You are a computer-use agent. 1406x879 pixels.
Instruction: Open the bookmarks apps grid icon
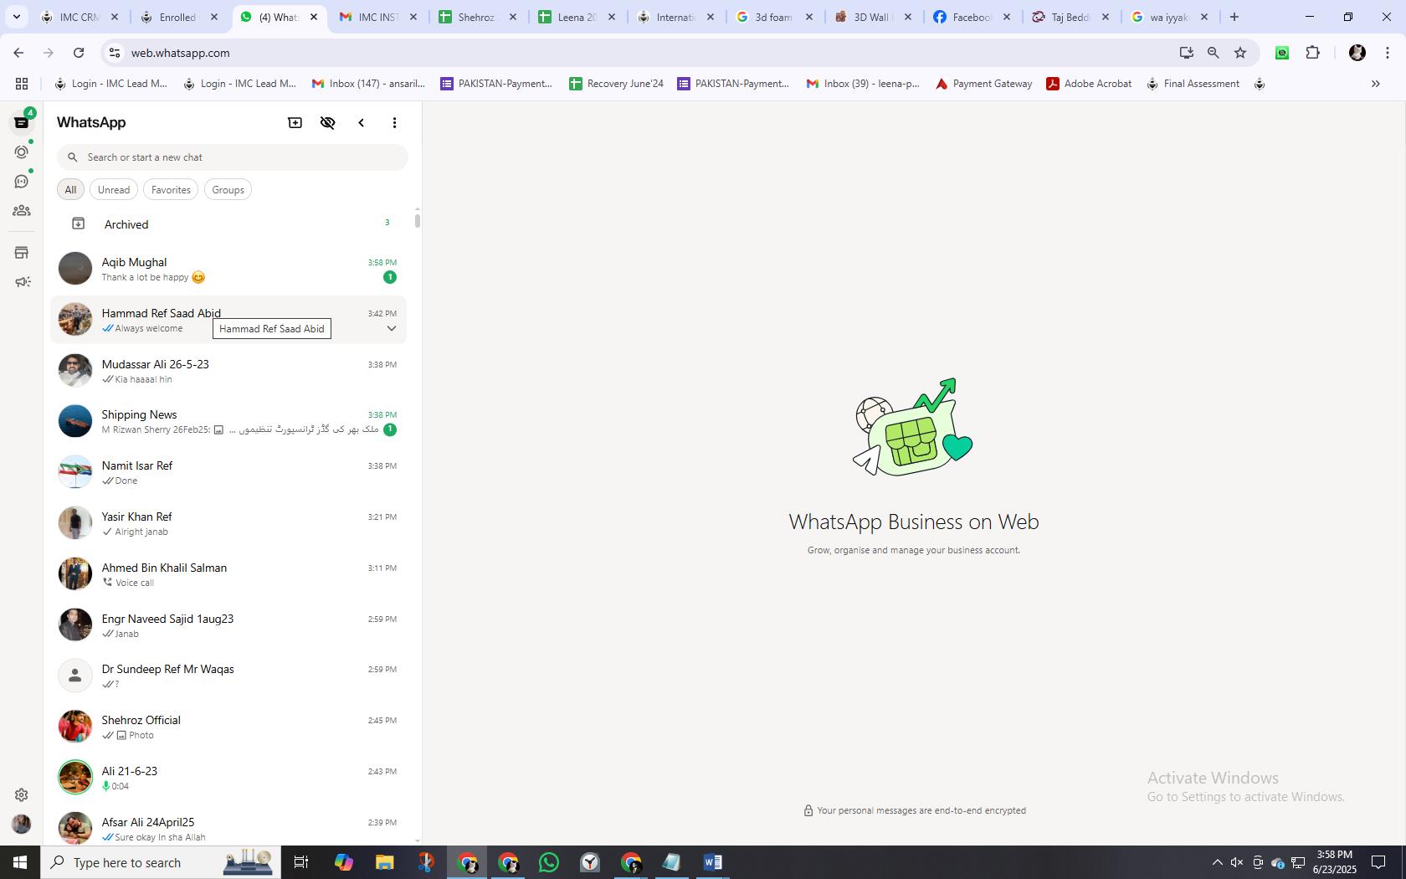tap(22, 84)
